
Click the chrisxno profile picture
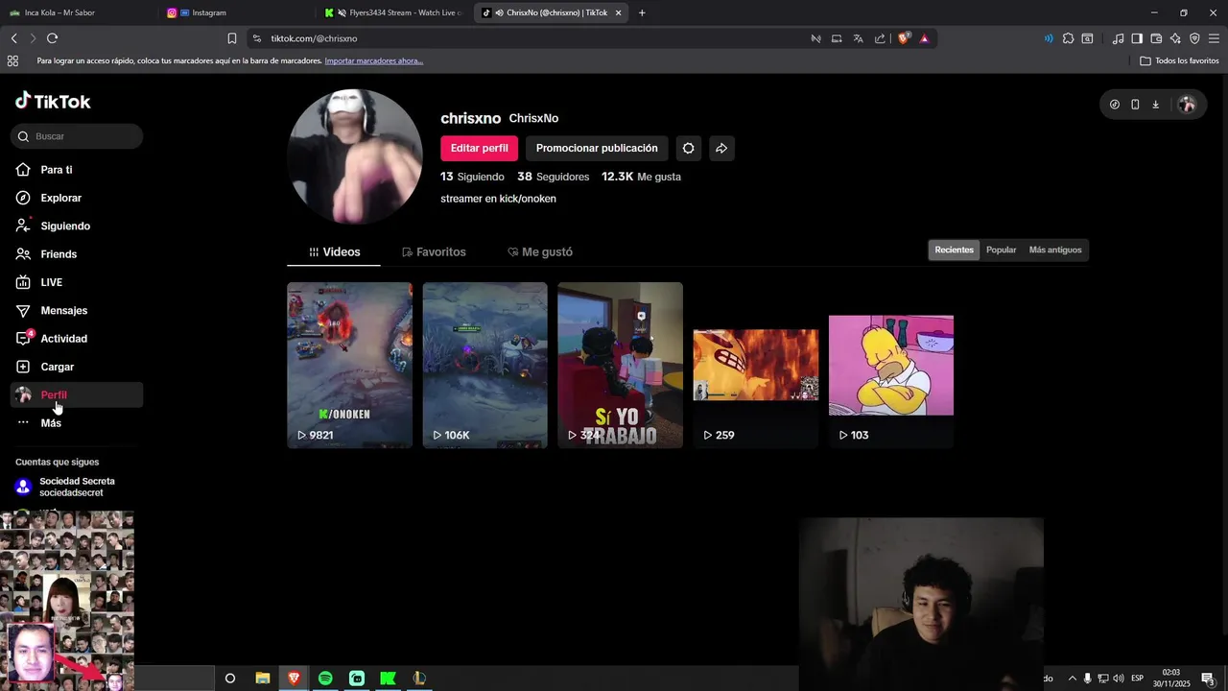(x=355, y=156)
